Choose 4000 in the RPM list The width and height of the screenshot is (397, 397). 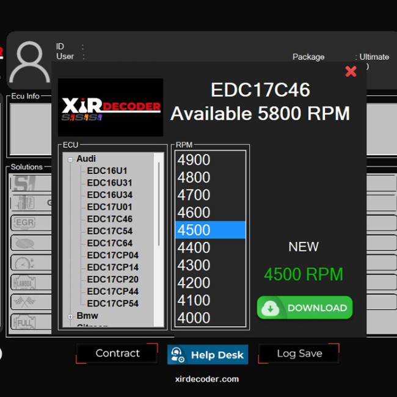pos(210,318)
